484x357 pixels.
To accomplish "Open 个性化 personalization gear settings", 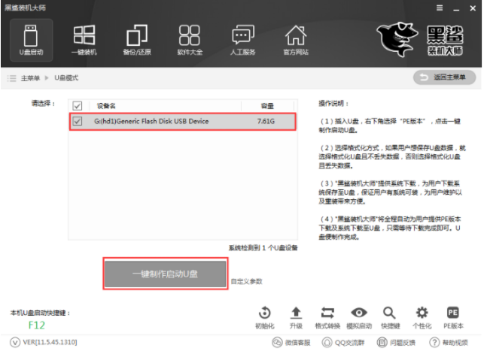I will click(x=422, y=317).
